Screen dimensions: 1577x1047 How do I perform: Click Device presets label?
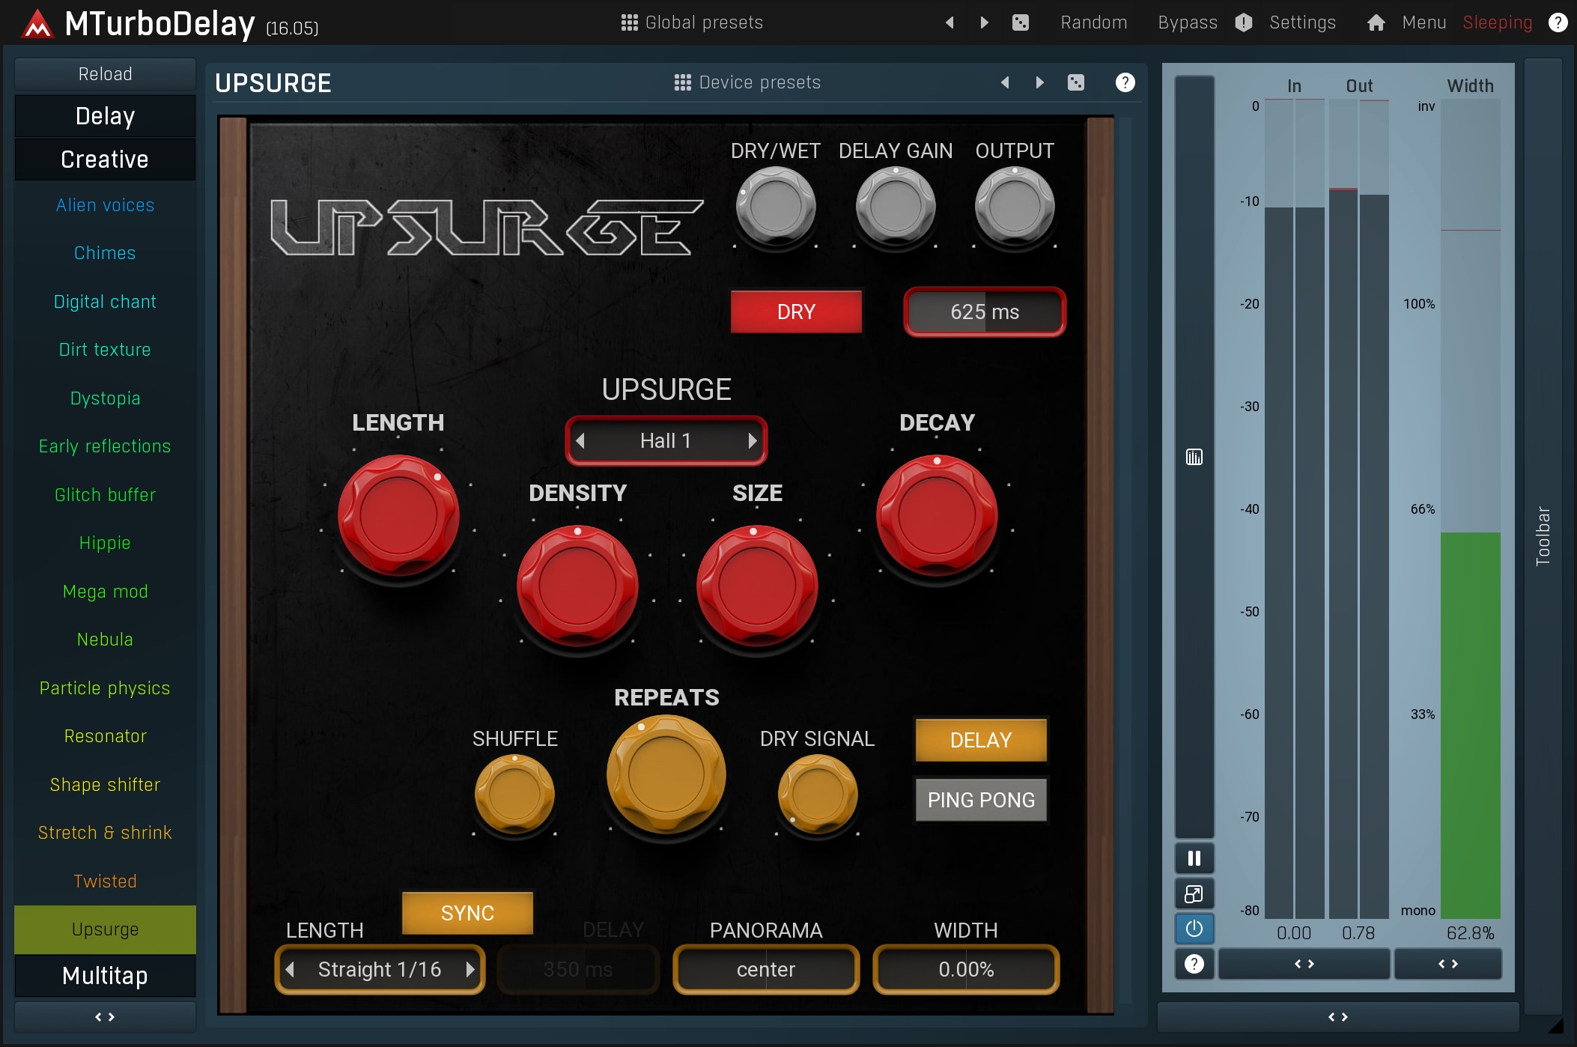(759, 82)
